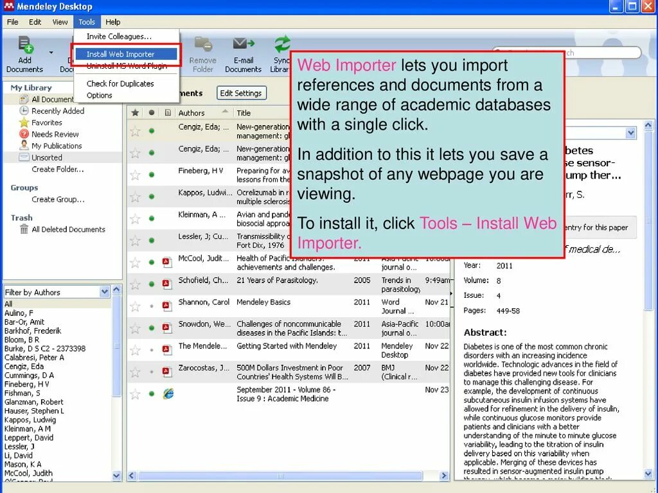Image resolution: width=658 pixels, height=493 pixels.
Task: Star the Fineberg, H V document
Action: coord(135,175)
